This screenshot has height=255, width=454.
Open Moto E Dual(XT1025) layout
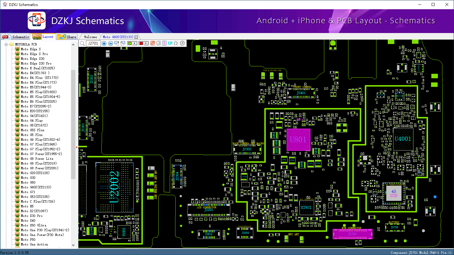(38, 68)
